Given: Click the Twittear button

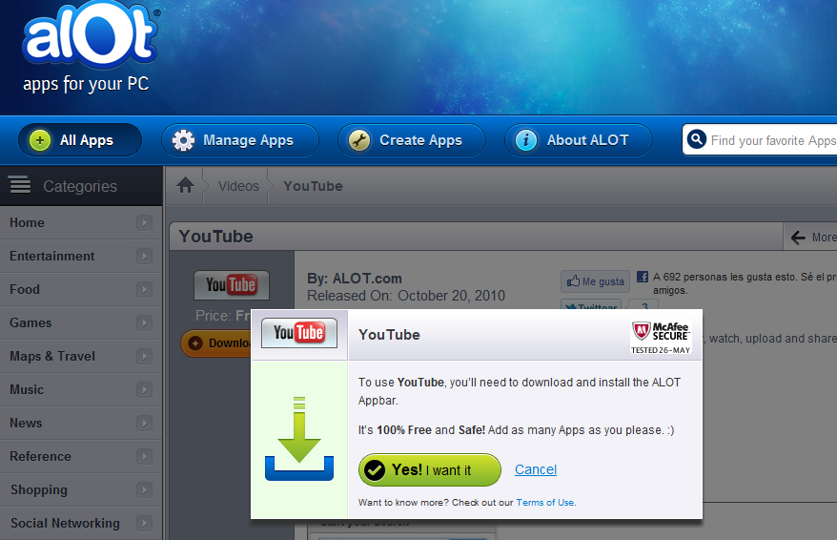Looking at the screenshot, I should [591, 305].
